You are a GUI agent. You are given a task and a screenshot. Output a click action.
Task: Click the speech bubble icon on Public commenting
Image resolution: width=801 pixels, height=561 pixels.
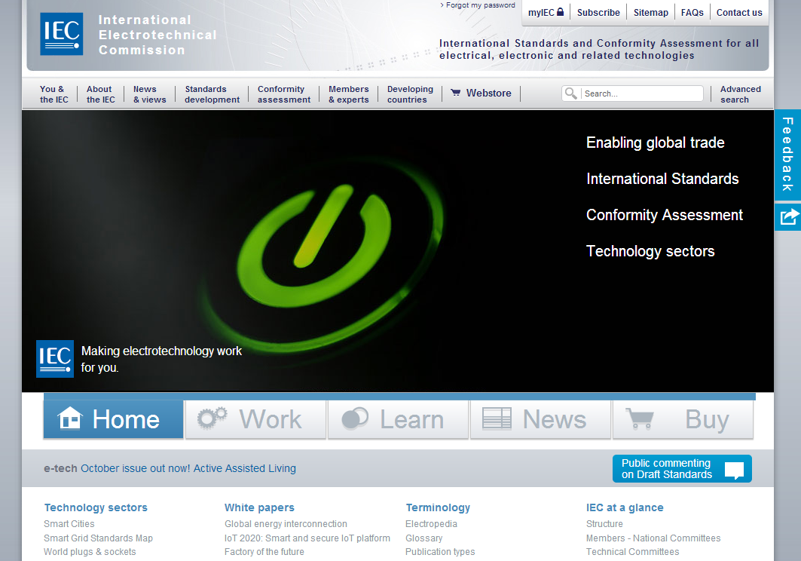[x=734, y=470]
